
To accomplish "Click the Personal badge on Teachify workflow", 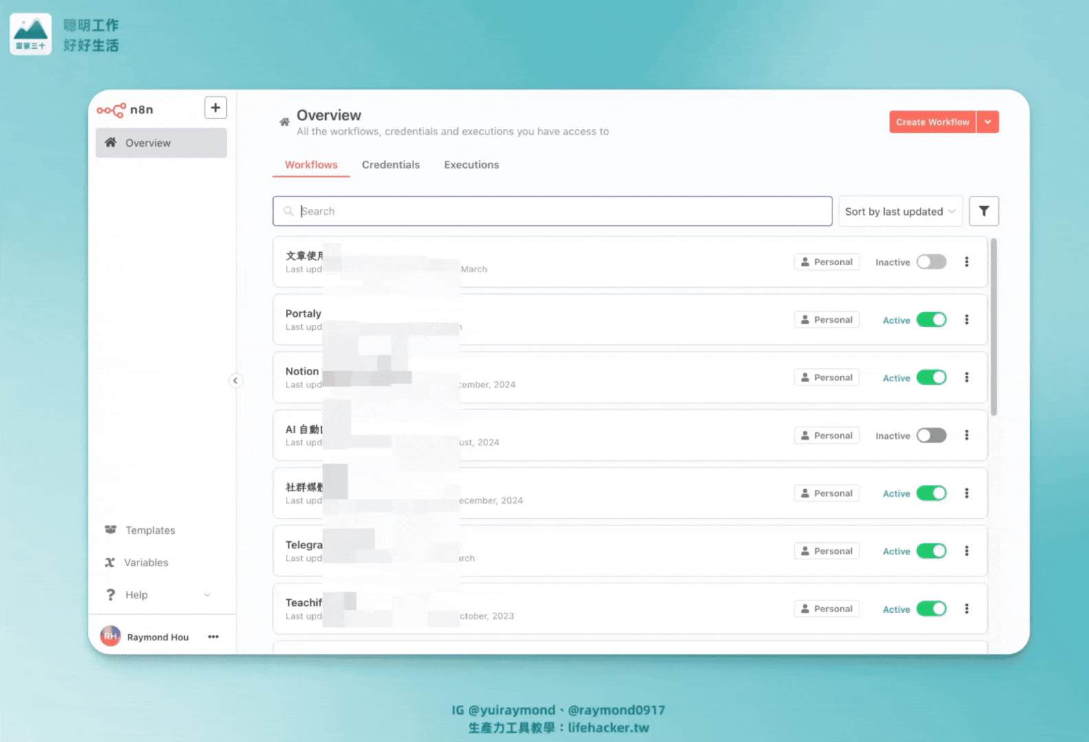I will coord(826,609).
